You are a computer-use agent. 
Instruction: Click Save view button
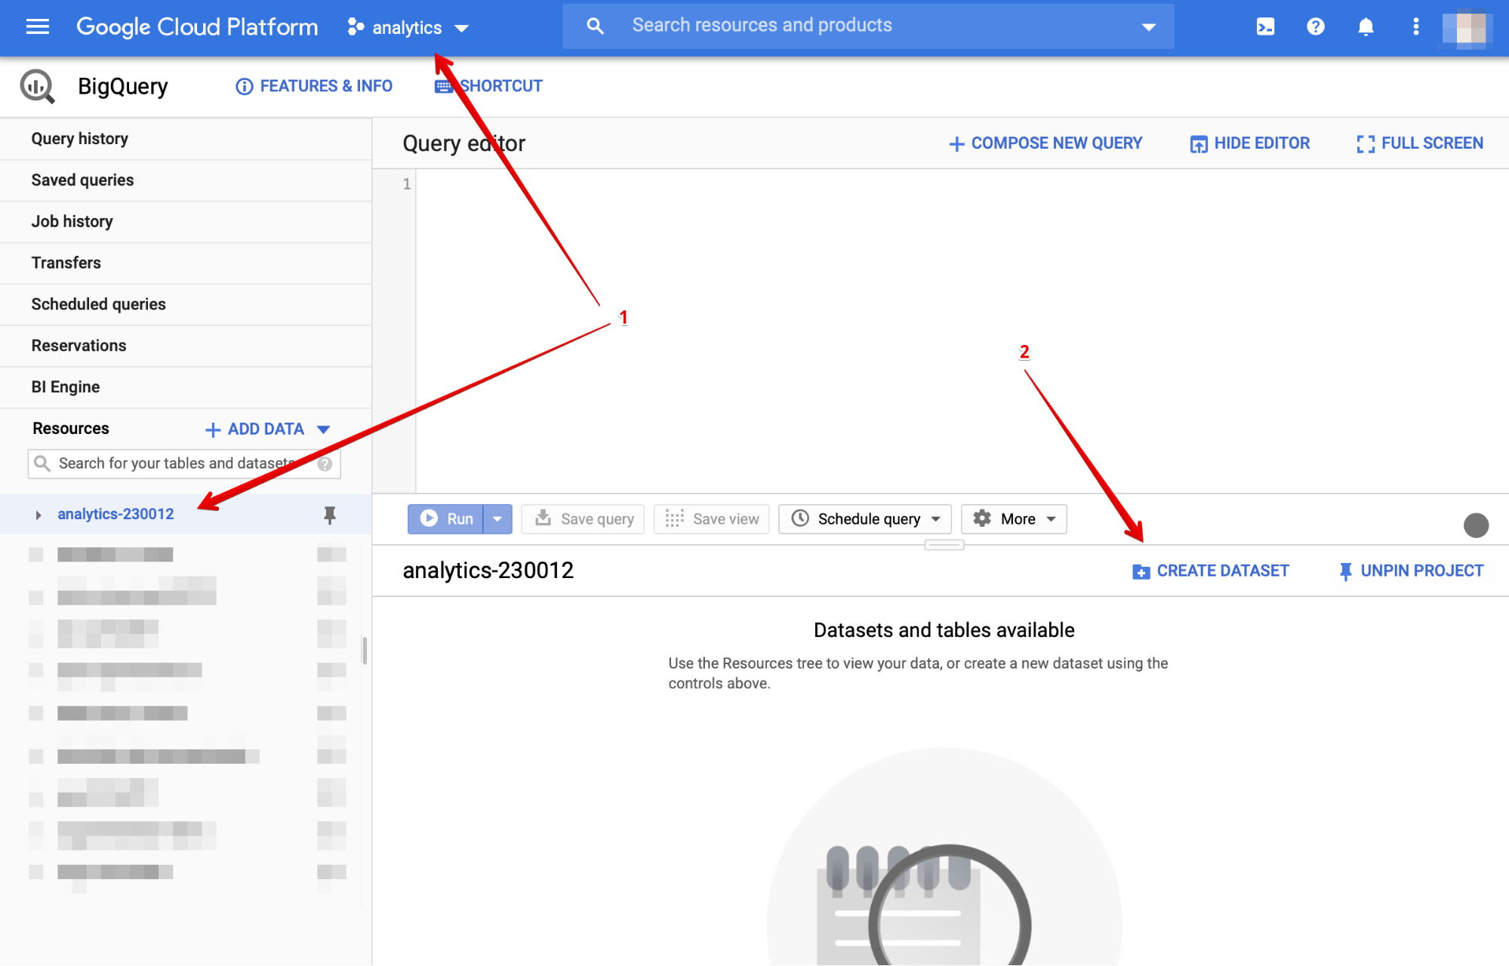pos(711,519)
